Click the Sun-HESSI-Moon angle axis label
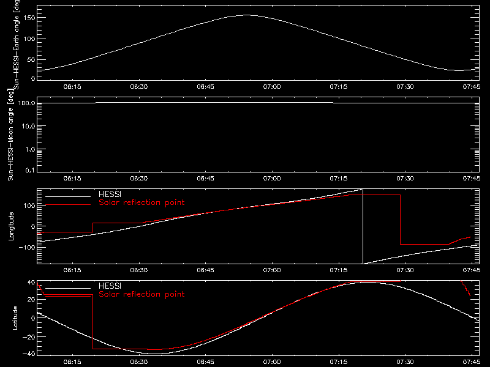The width and height of the screenshot is (490, 367). (10, 135)
